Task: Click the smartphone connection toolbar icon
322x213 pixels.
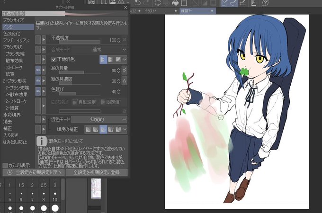Action: click(254, 3)
